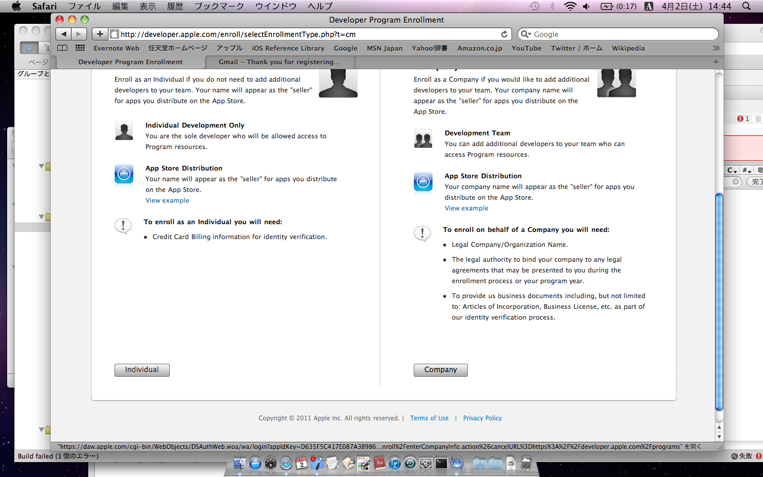
Task: Open System Preferences from the Dock
Action: tap(426, 463)
